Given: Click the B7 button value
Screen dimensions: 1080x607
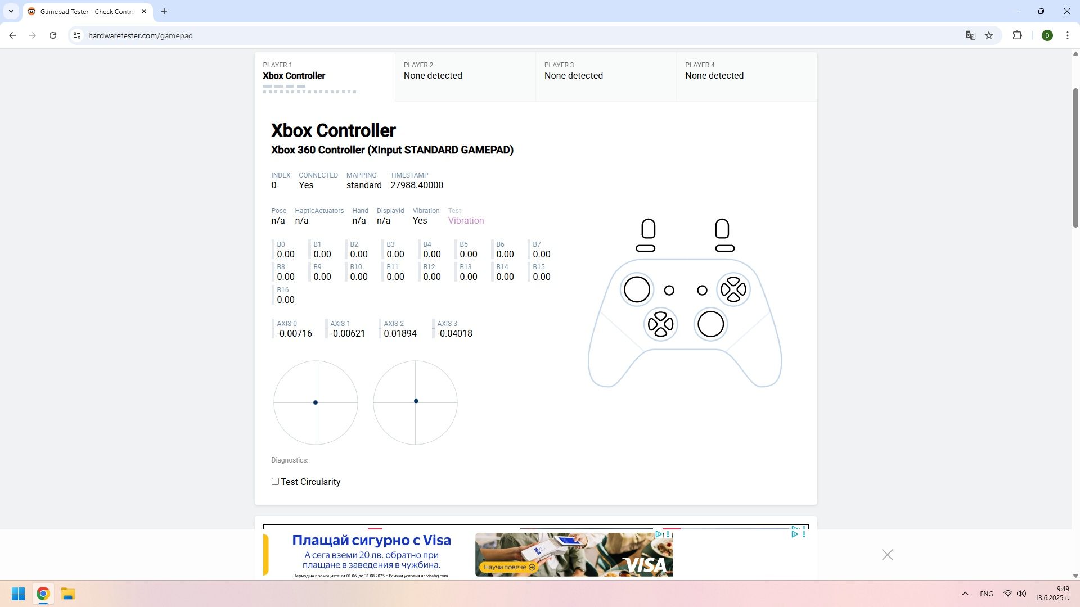Looking at the screenshot, I should 542,255.
